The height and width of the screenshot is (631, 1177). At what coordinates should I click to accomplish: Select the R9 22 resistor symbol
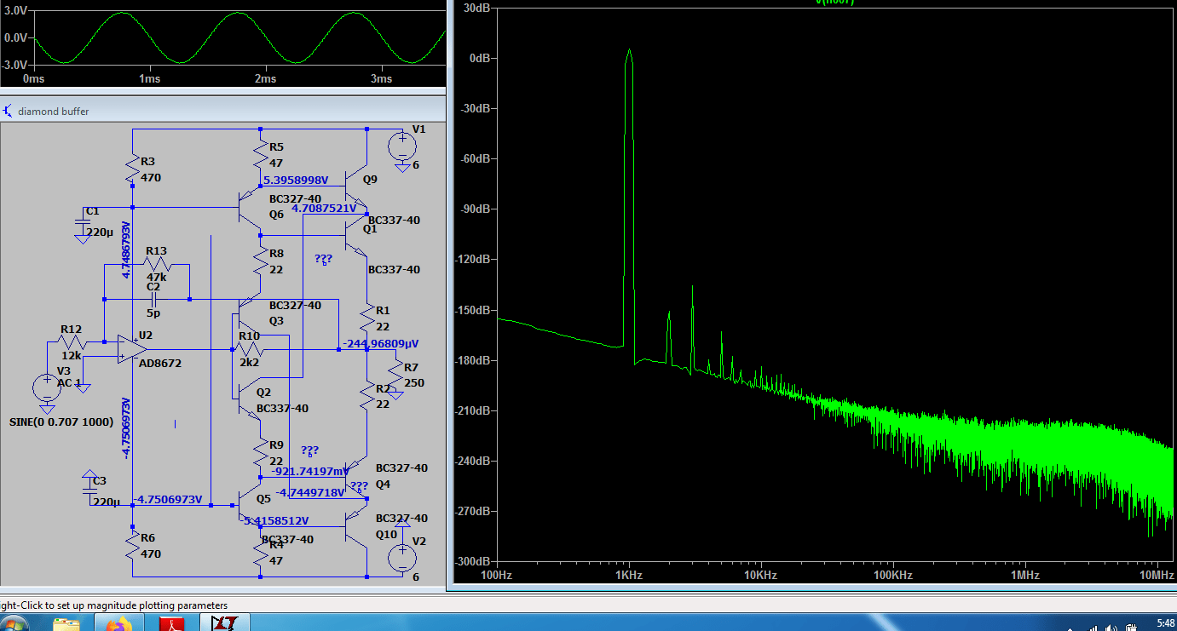[x=261, y=452]
